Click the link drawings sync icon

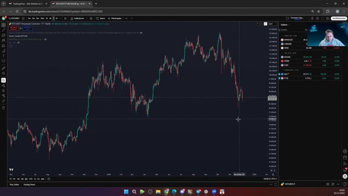[x=4, y=101]
